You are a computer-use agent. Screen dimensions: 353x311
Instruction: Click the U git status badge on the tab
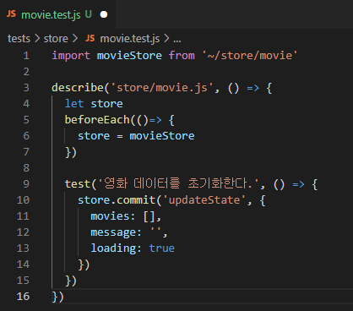point(89,14)
